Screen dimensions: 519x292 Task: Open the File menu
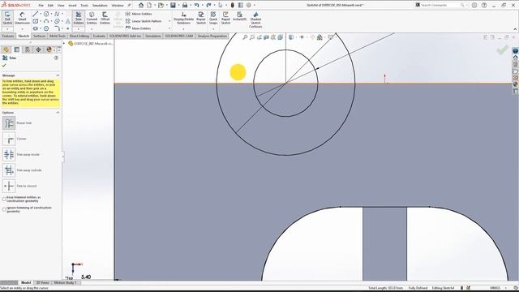coord(41,6)
